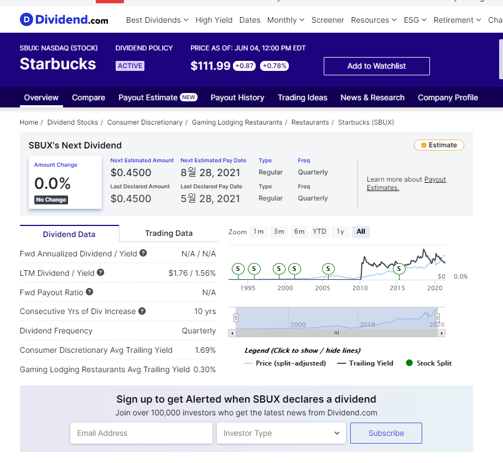
Task: Click the navigator scrollbar center grip
Action: [x=336, y=333]
